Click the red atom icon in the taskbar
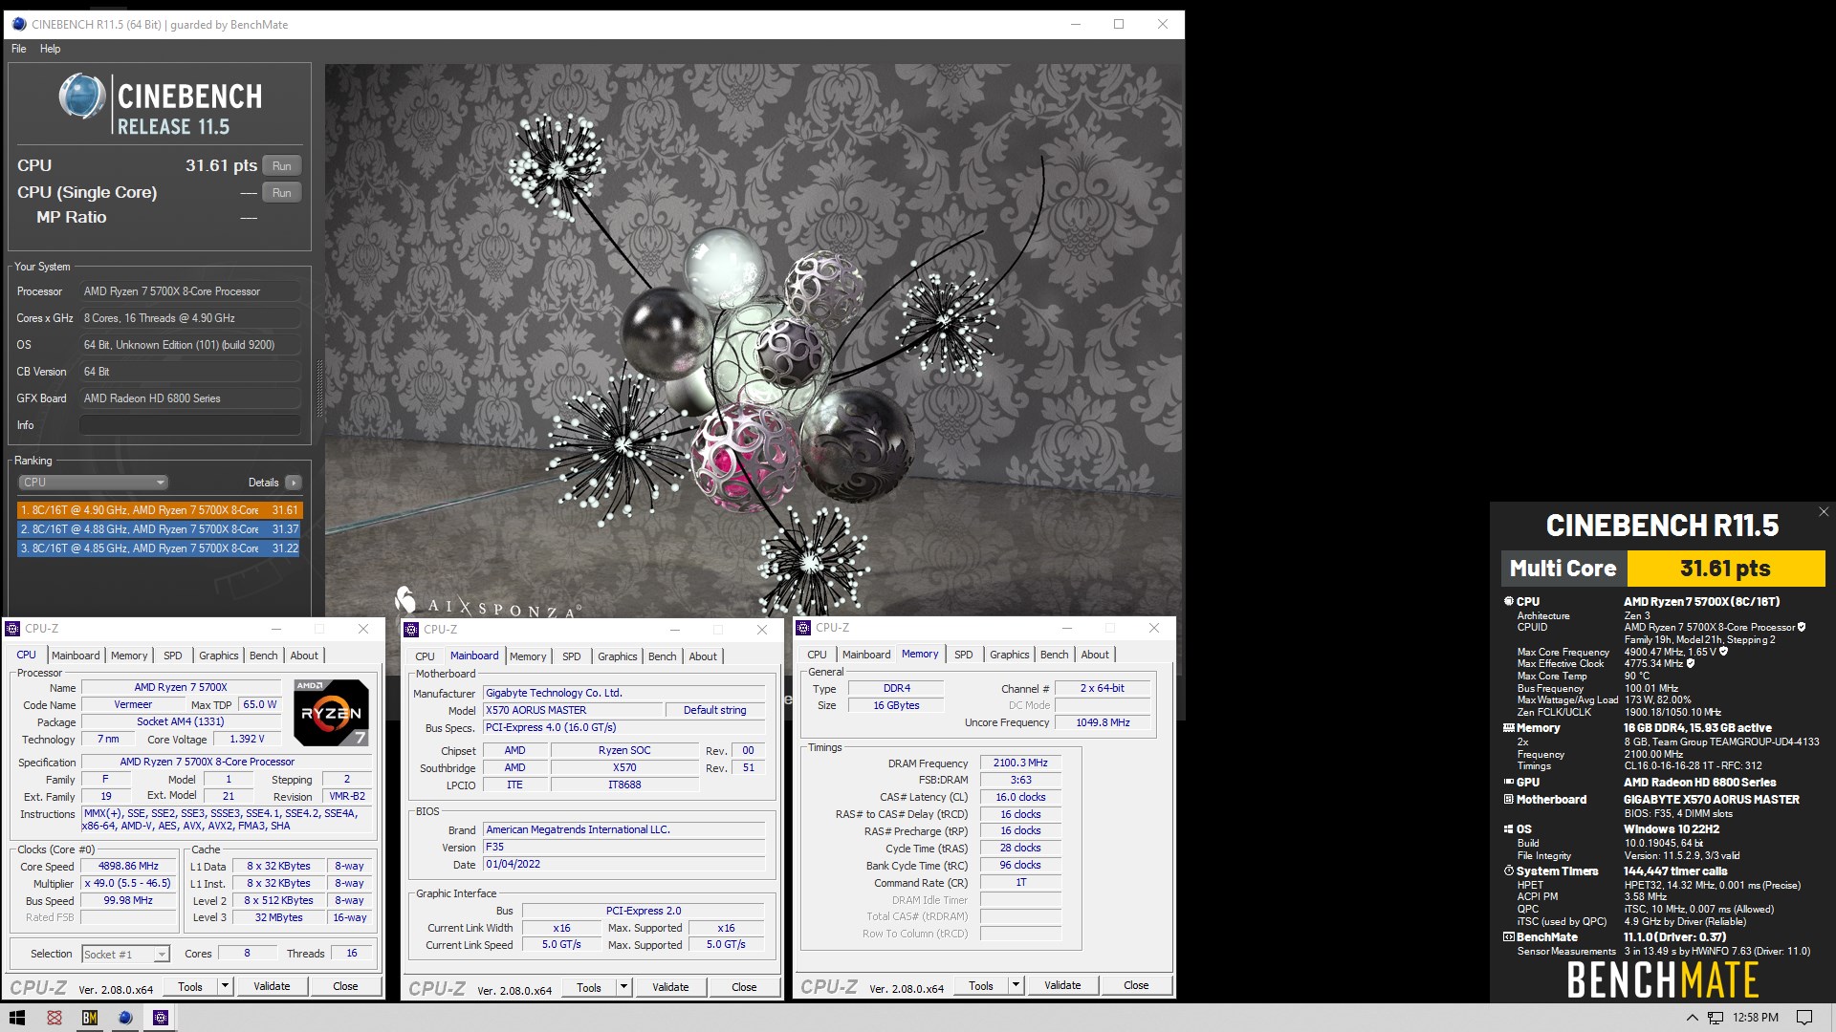Viewport: 1836px width, 1032px height. 55,1018
